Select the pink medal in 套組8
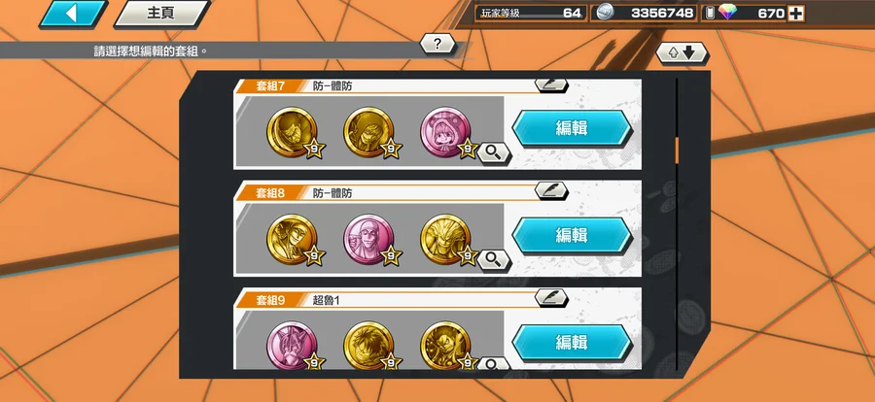This screenshot has height=402, width=875. (368, 239)
